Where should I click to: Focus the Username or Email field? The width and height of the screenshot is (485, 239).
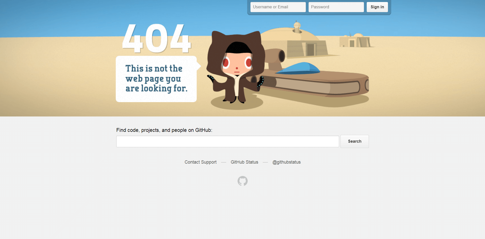tap(278, 7)
